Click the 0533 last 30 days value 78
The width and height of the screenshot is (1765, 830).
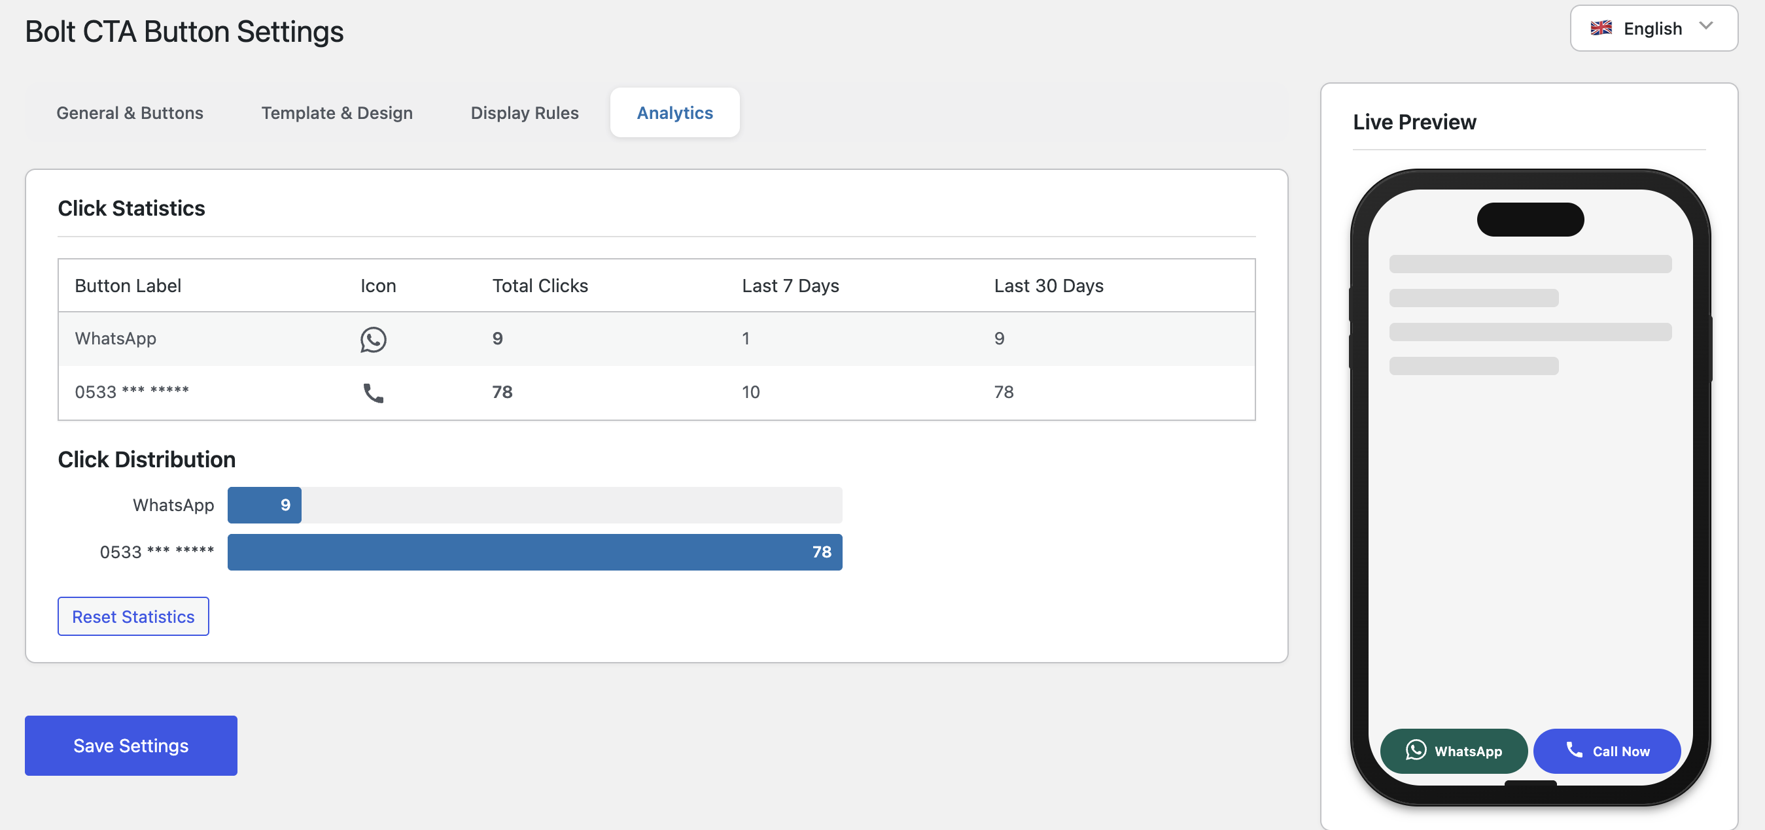(x=1004, y=392)
